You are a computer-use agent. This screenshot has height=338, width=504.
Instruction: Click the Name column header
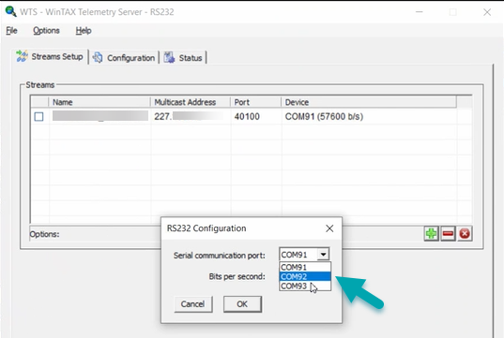[x=99, y=102]
